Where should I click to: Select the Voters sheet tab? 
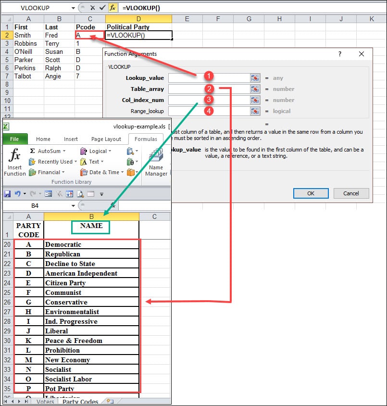tap(45, 402)
